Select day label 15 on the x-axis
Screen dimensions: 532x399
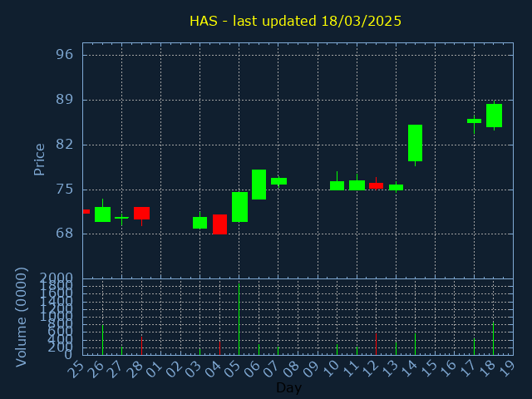pos(428,369)
